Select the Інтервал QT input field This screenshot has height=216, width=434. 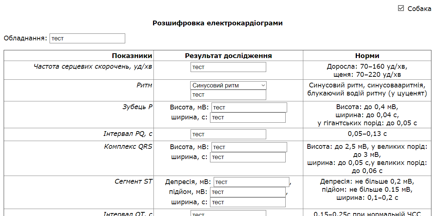228,213
